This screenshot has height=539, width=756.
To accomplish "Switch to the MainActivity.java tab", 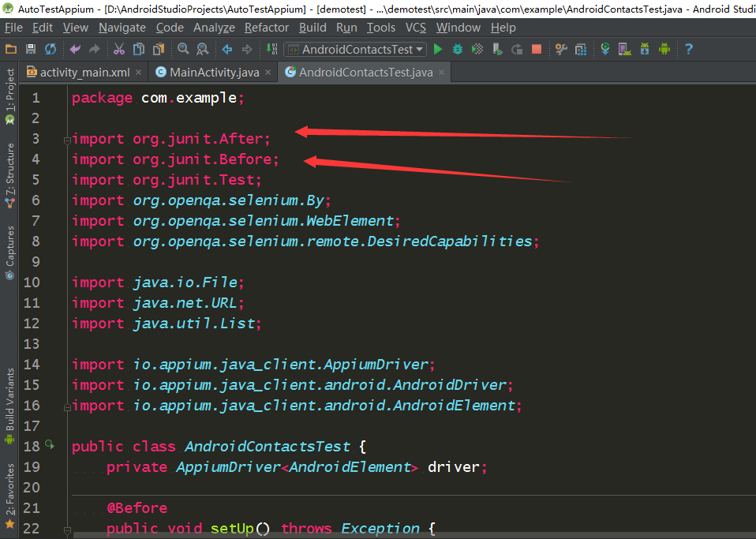I will tap(212, 73).
